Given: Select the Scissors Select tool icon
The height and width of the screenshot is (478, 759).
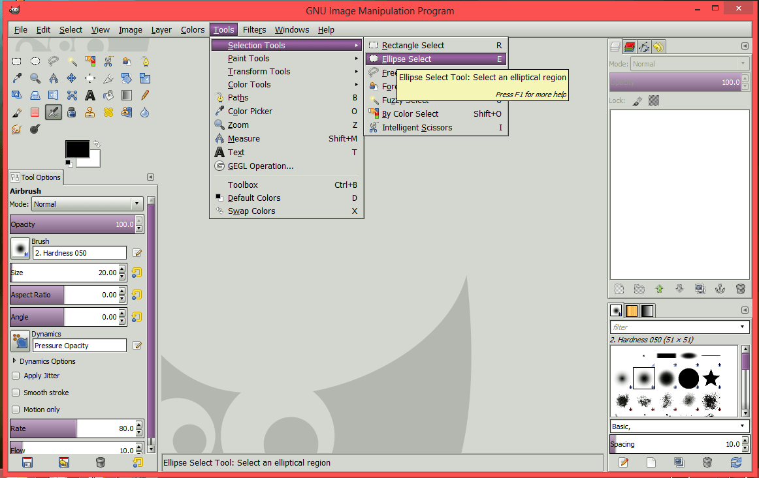Looking at the screenshot, I should 108,61.
